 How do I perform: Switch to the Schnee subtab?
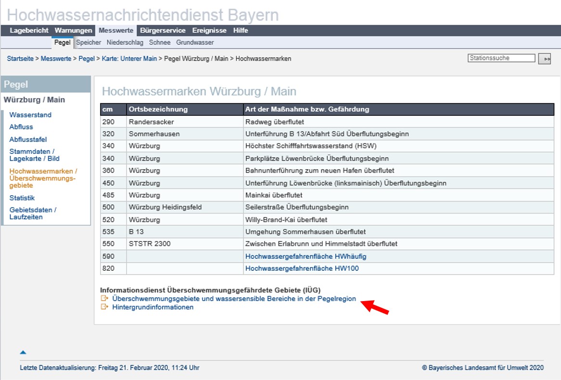(160, 42)
